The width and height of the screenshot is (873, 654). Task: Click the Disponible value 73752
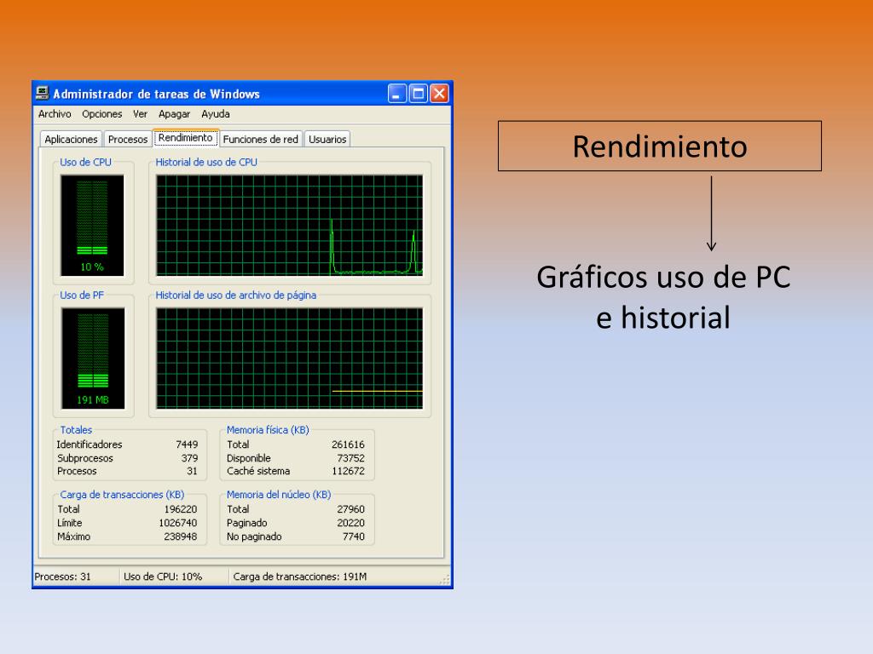tap(350, 458)
